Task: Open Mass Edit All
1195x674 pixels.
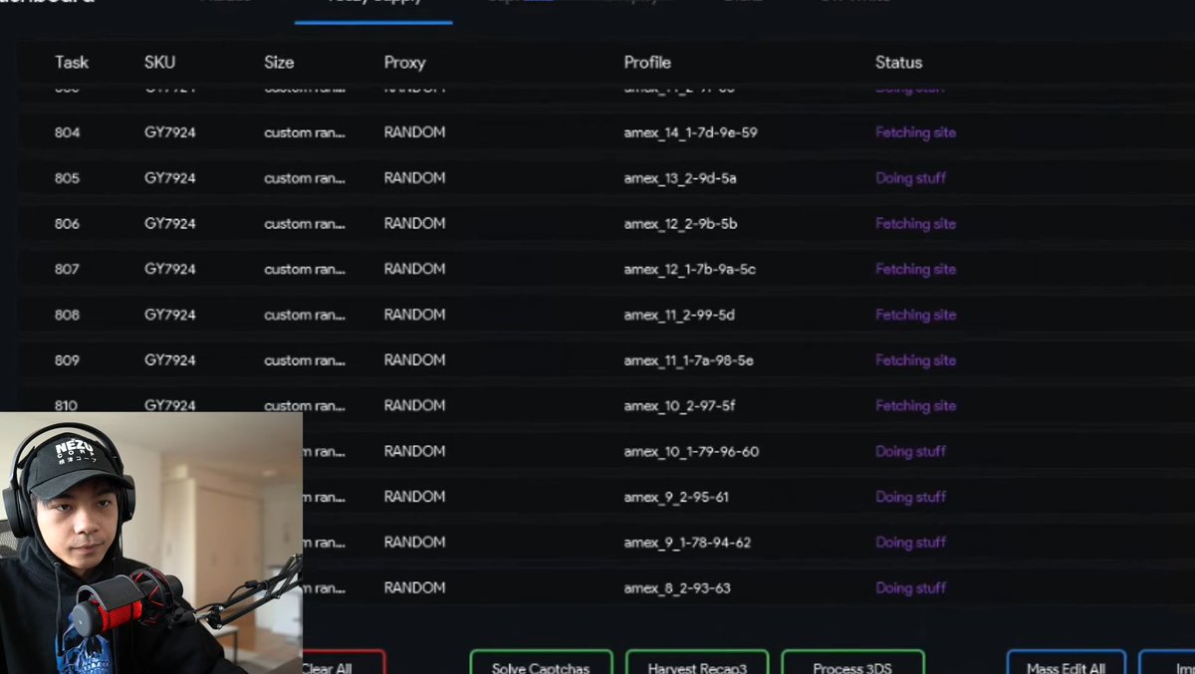Action: pos(1066,663)
